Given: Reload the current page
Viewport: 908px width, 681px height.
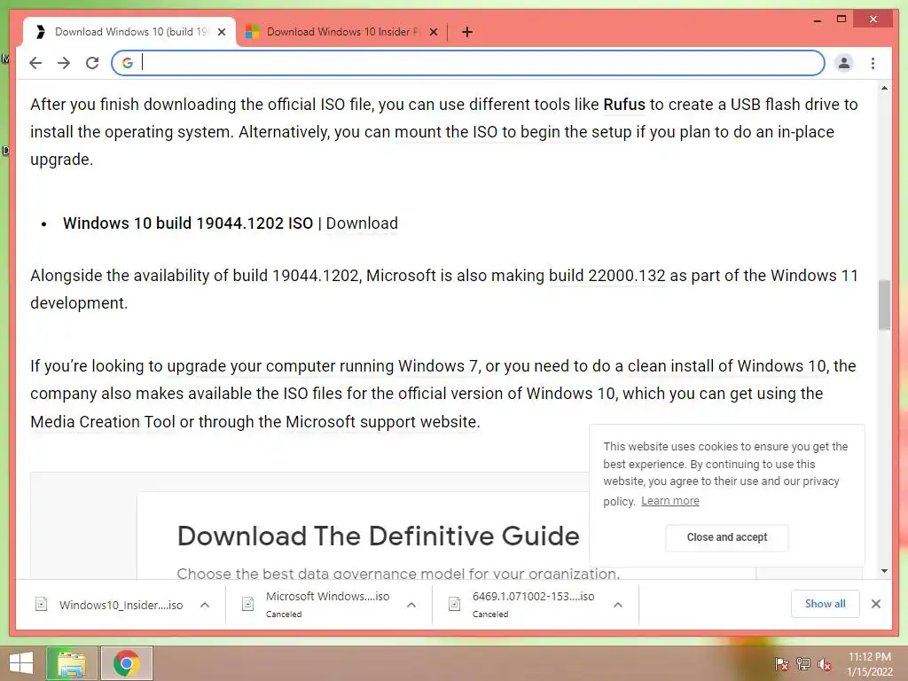Looking at the screenshot, I should (92, 63).
